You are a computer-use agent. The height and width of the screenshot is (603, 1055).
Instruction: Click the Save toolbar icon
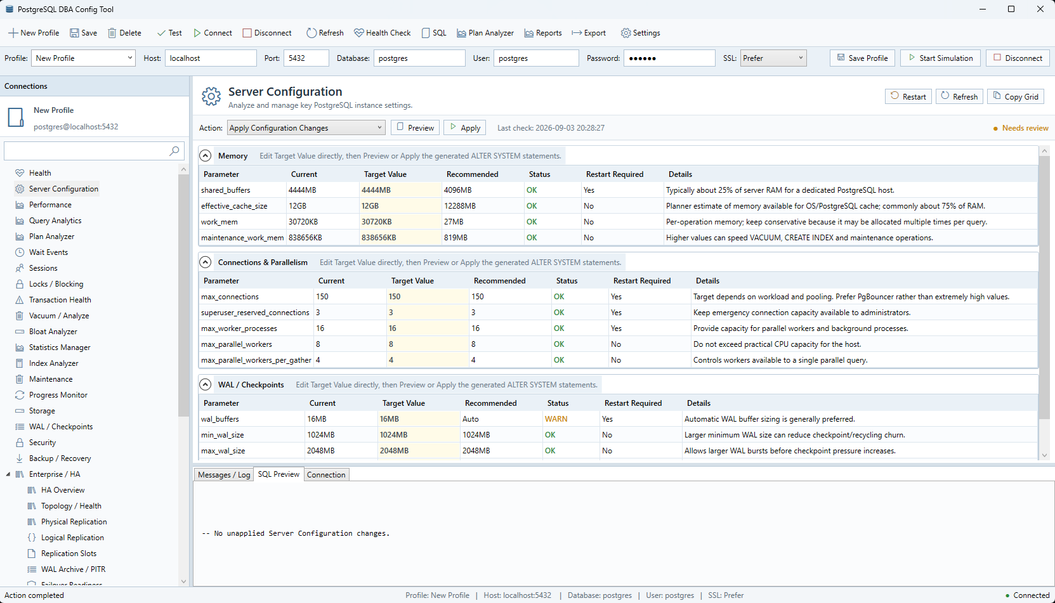pos(83,33)
